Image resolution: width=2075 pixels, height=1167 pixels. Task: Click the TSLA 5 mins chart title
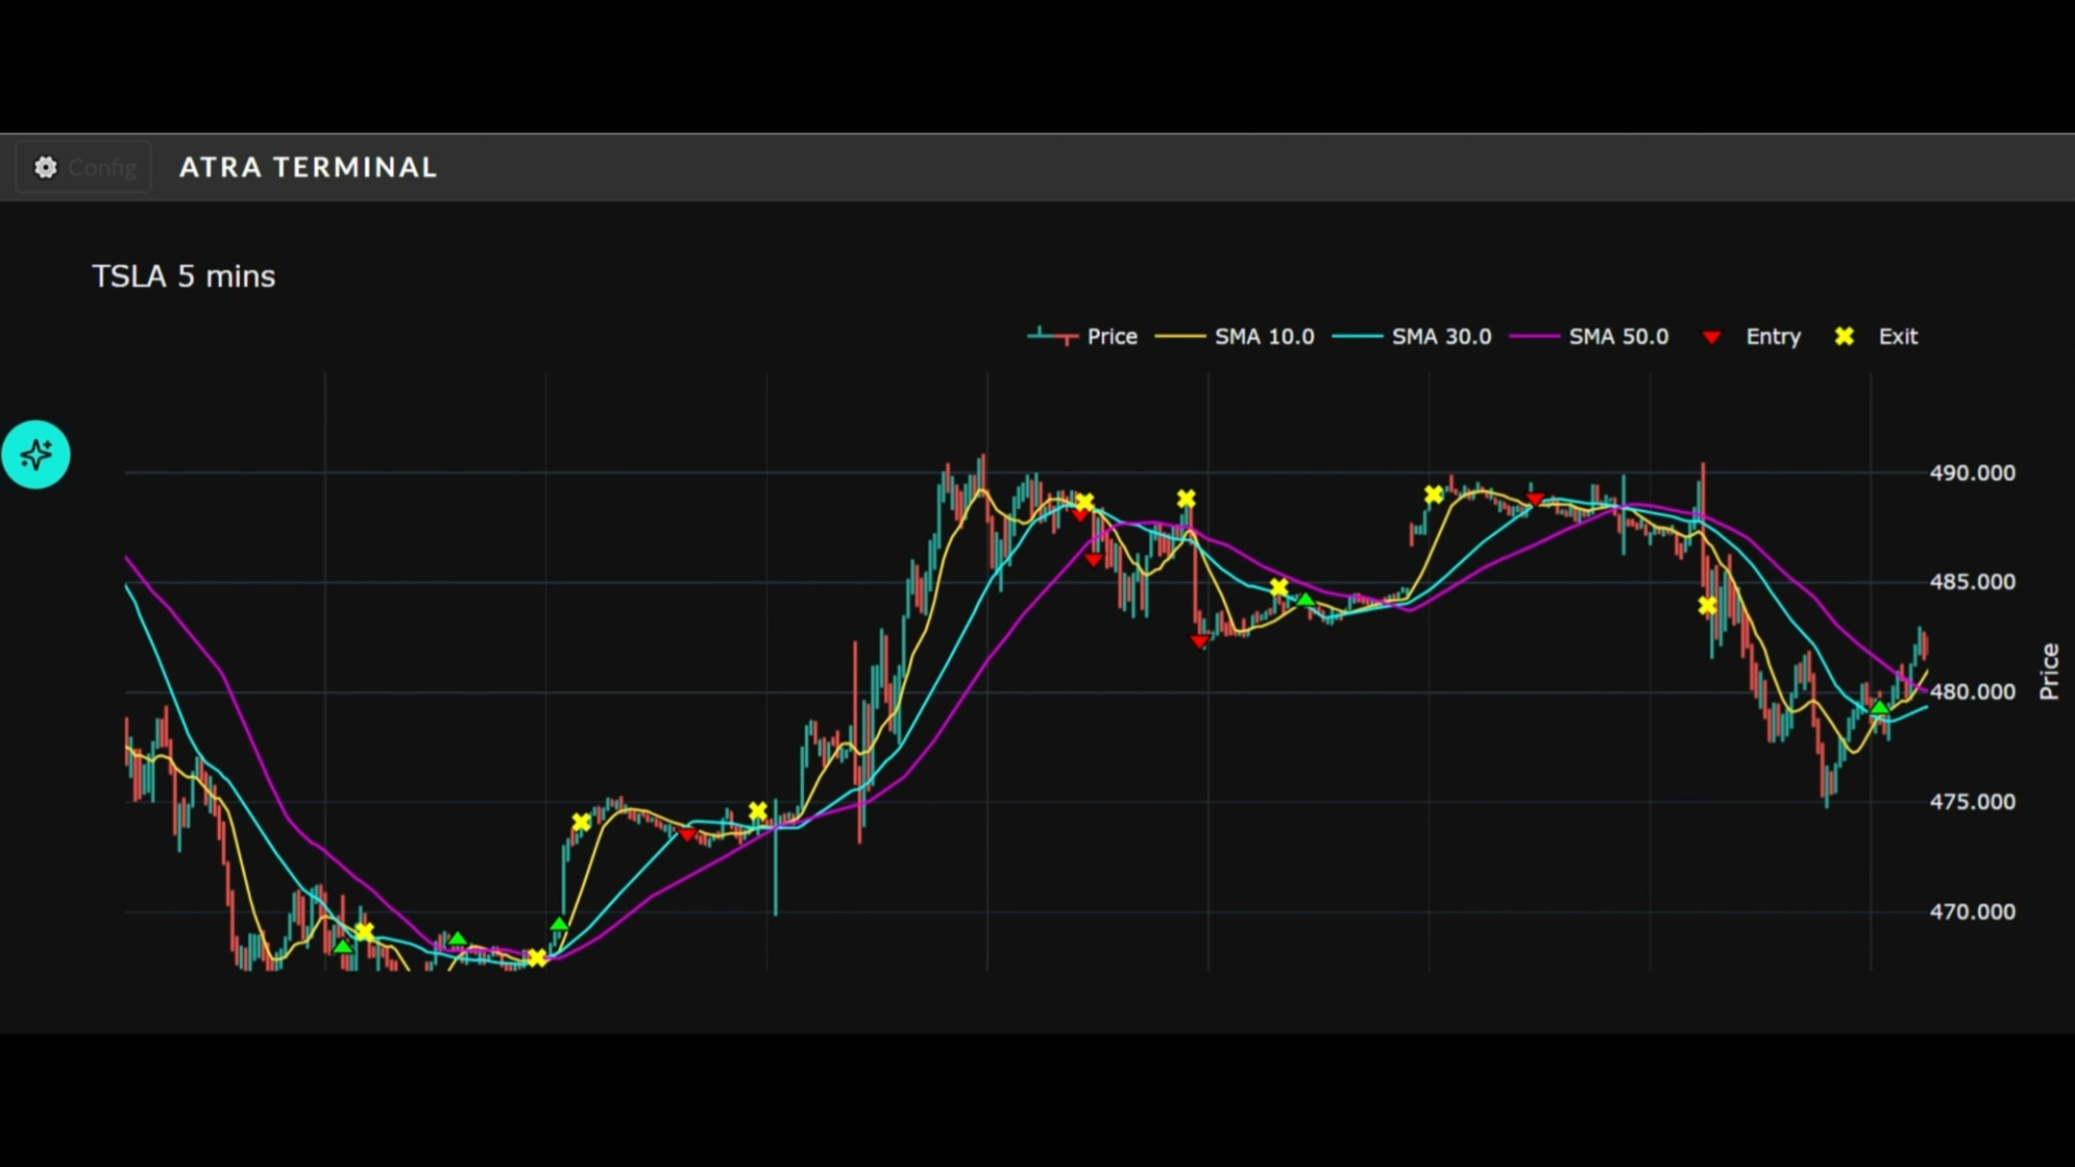pos(183,276)
